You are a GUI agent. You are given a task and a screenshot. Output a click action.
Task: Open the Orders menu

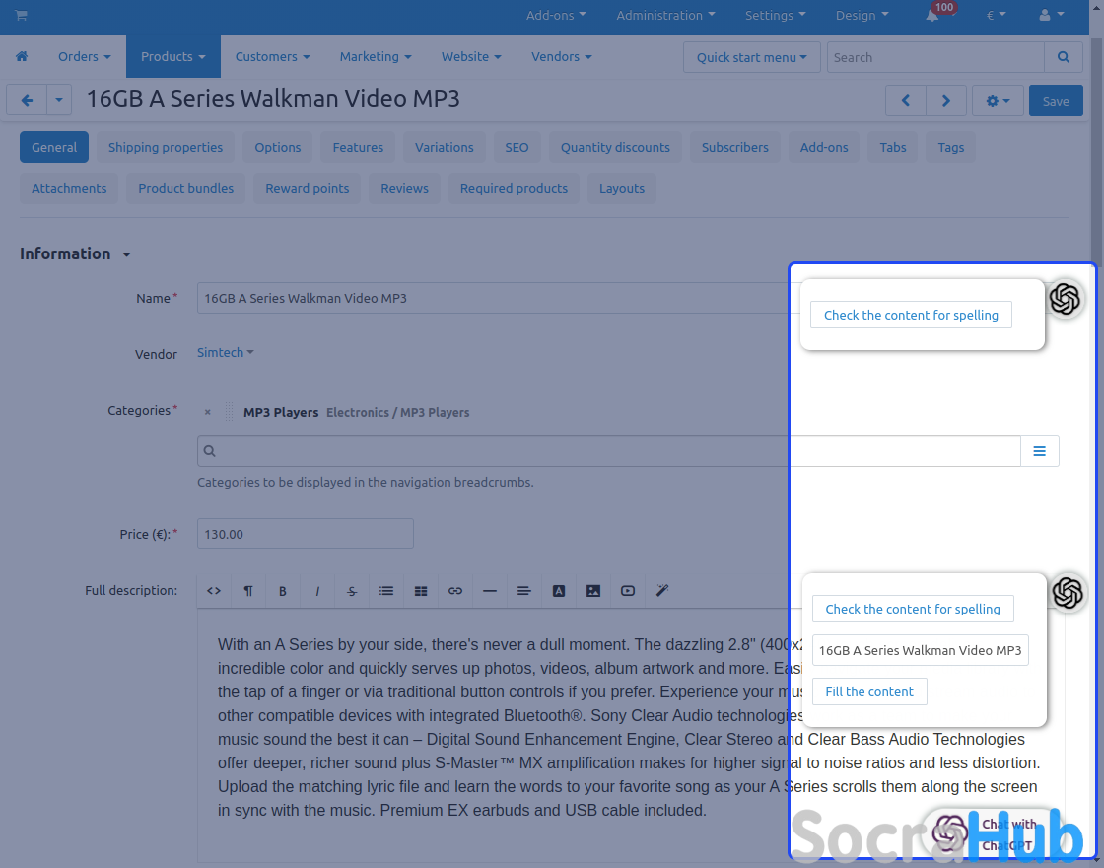coord(84,56)
